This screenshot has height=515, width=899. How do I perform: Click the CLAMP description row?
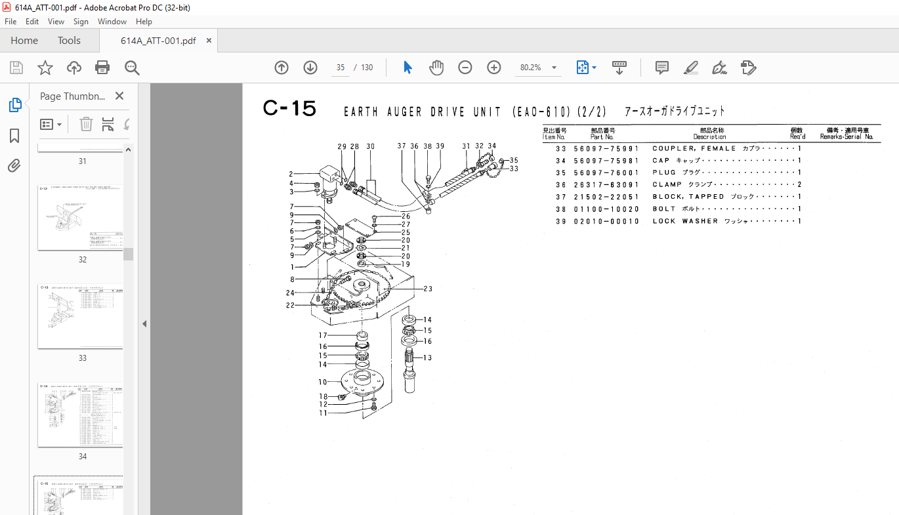coord(727,185)
